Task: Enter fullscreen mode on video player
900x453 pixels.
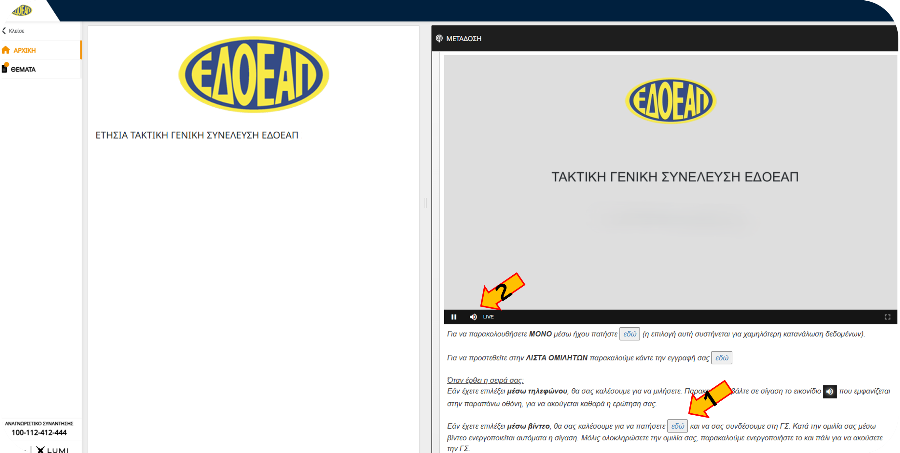Action: [x=887, y=317]
